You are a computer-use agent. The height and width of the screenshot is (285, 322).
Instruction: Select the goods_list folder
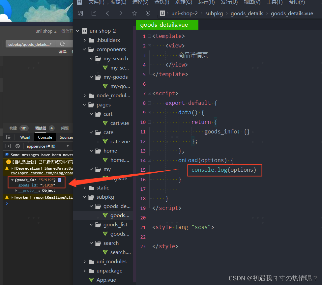115,225
